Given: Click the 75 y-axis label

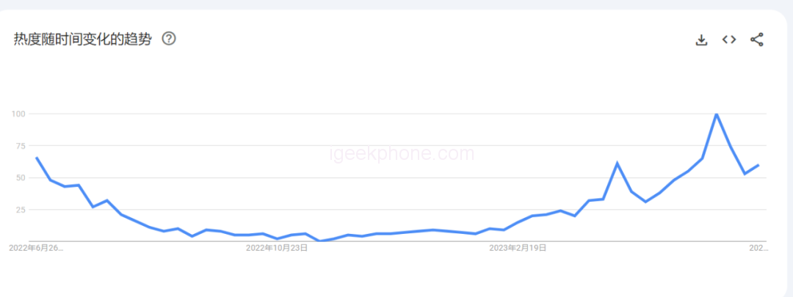Looking at the screenshot, I should coord(21,146).
